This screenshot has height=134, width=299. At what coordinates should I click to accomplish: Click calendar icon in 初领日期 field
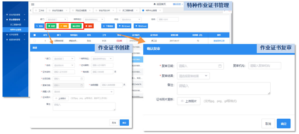tap(81, 79)
